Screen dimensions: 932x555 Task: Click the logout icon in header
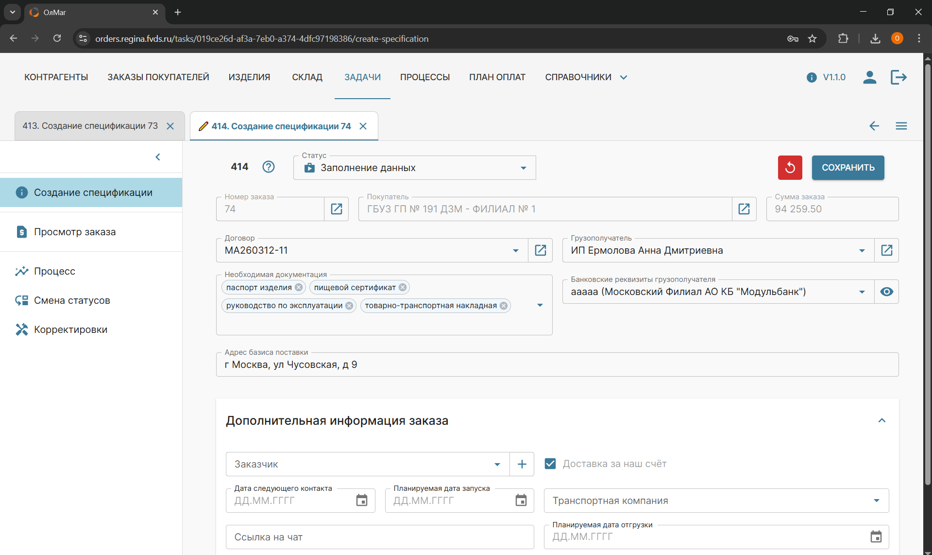(x=898, y=77)
